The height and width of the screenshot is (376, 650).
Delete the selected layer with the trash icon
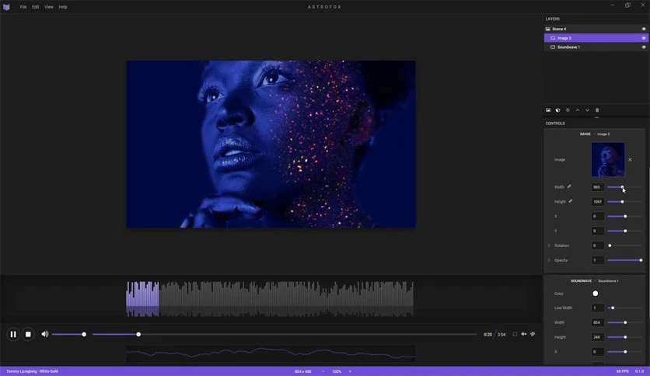point(597,110)
